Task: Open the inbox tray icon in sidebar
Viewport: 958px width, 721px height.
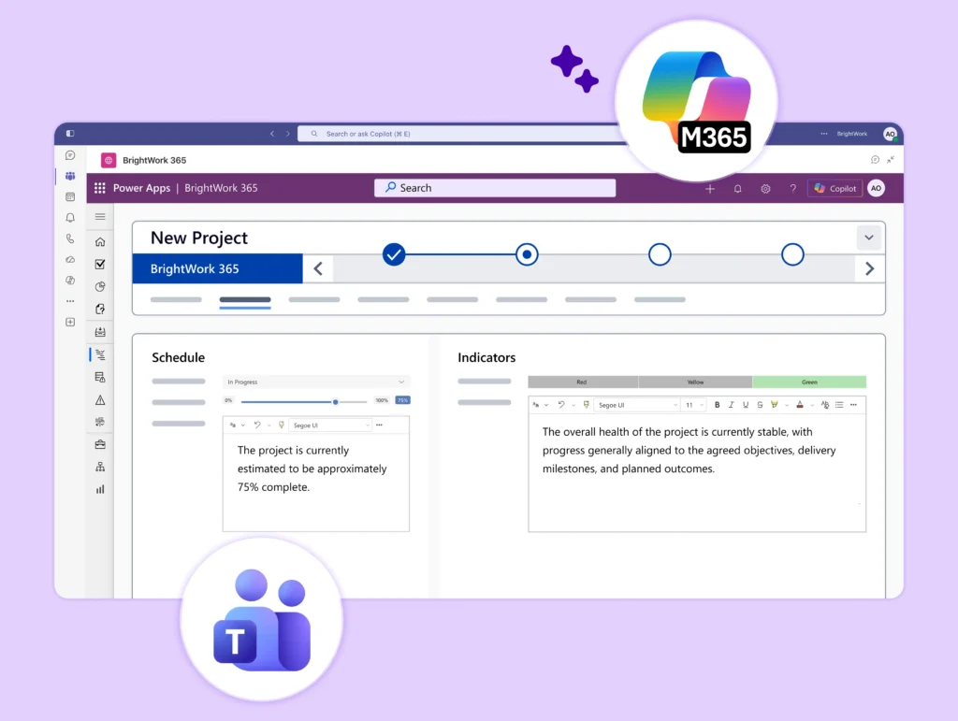Action: [x=100, y=332]
